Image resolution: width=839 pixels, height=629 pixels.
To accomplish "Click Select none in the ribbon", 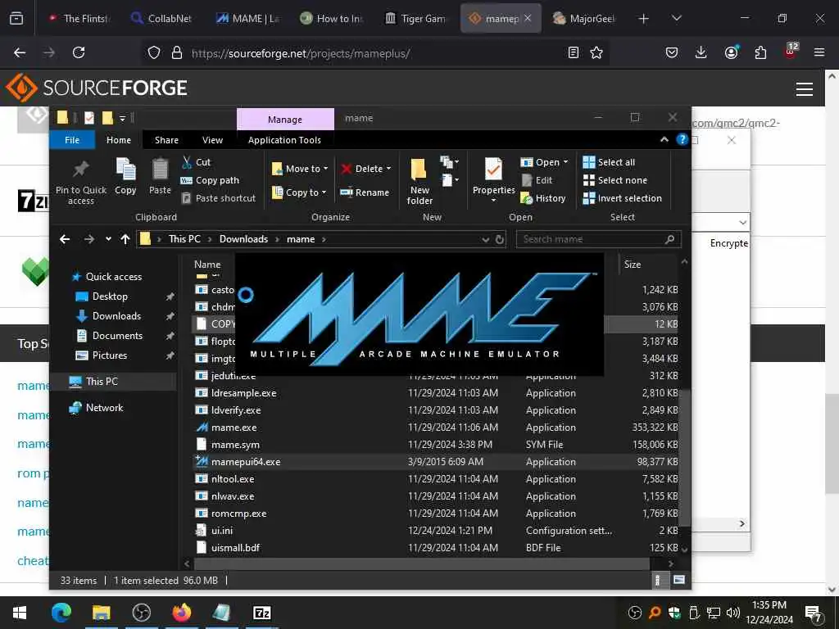I will point(615,180).
